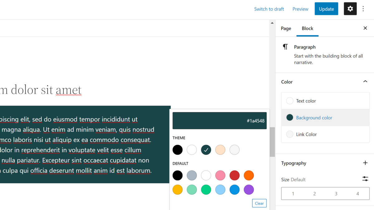Click the scroll up arrow
The height and width of the screenshot is (210, 374).
pyautogui.click(x=272, y=23)
